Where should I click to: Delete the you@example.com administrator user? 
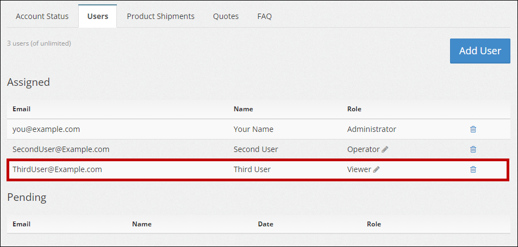[473, 129]
